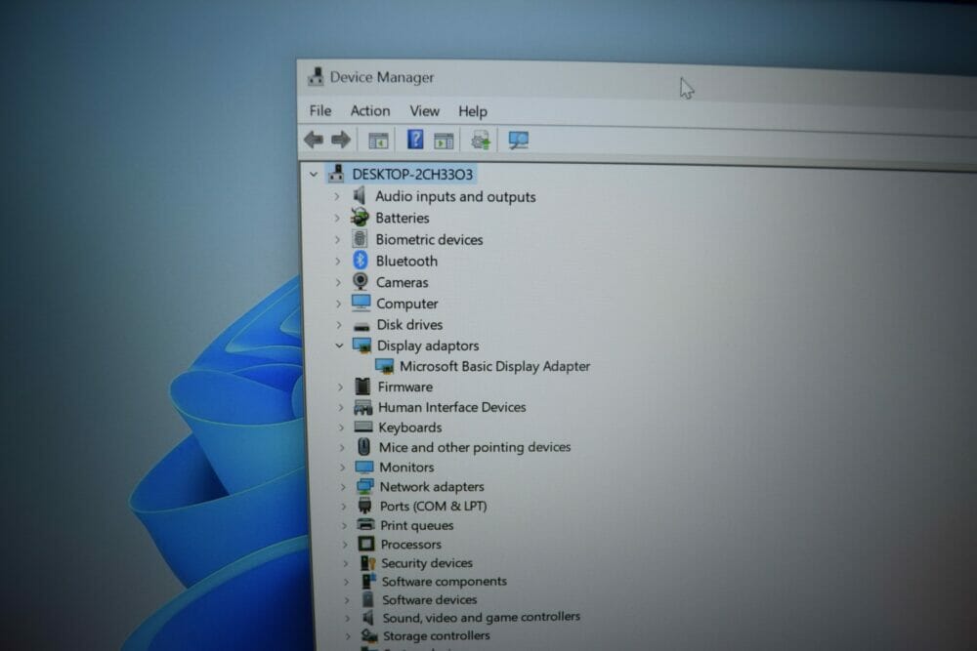Image resolution: width=977 pixels, height=651 pixels.
Task: Click the Print queues printer icon
Action: (365, 525)
